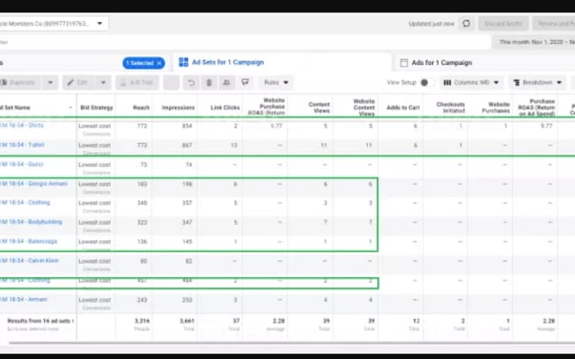
Task: Click the Edit button
Action: [79, 83]
